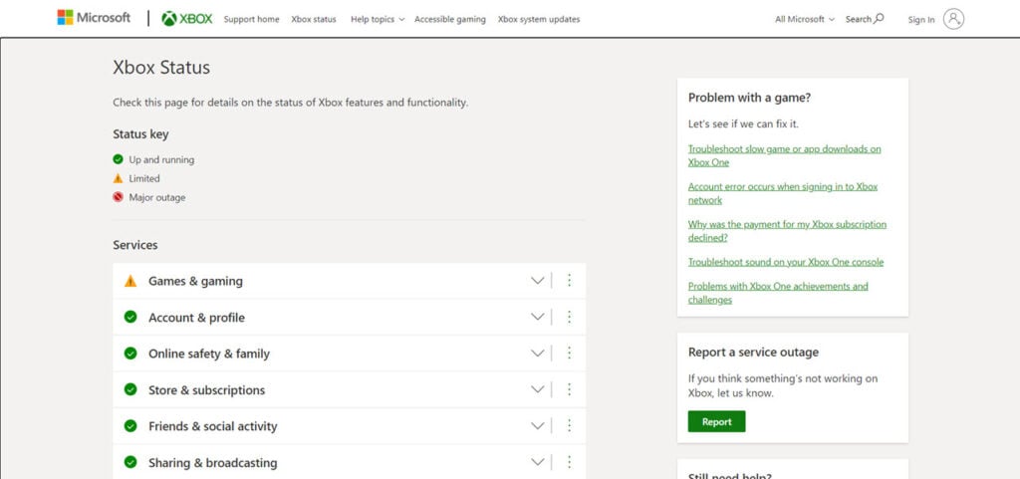Screen dimensions: 1020x479
Task: Click the Online safety & family label
Action: [209, 355]
